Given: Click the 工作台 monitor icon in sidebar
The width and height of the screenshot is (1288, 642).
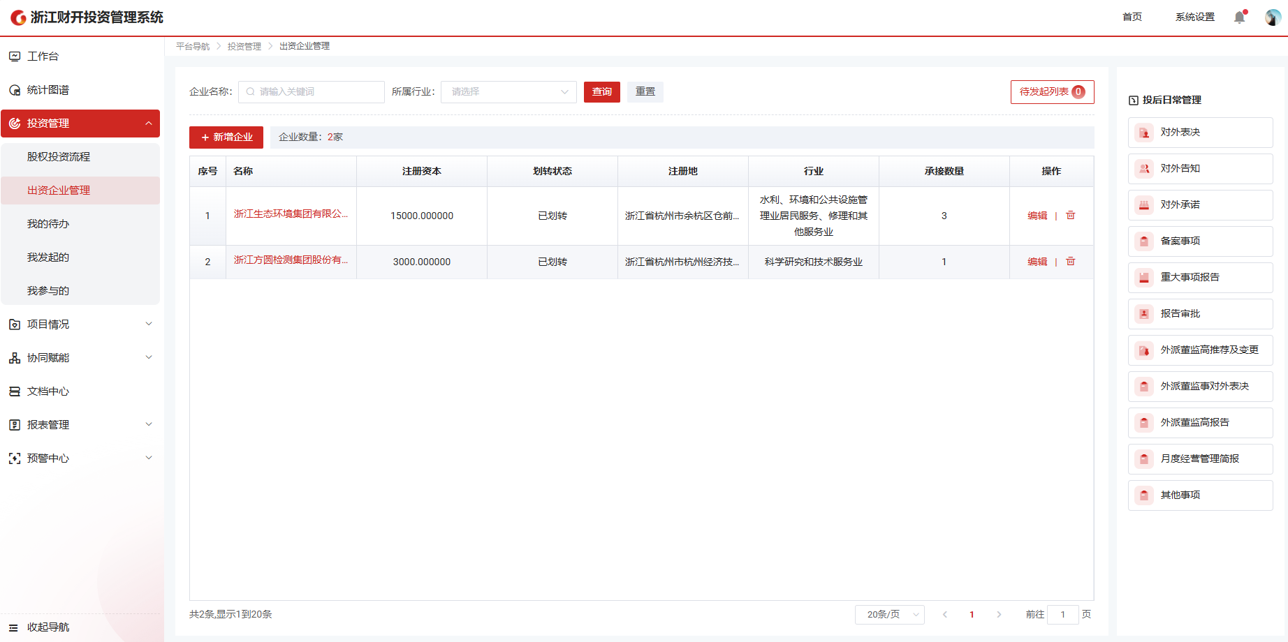Looking at the screenshot, I should pos(15,57).
